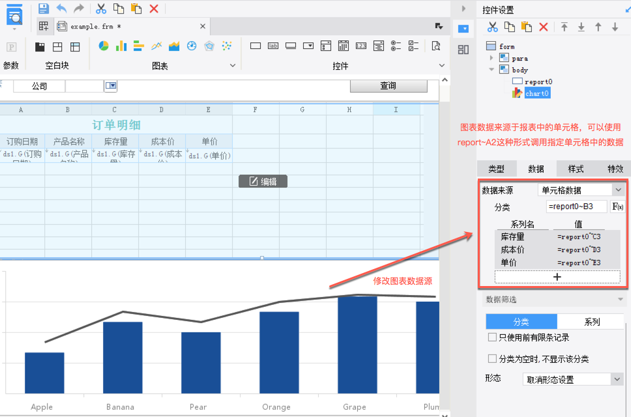
Task: Enable only use first N records checkbox
Action: pos(492,337)
